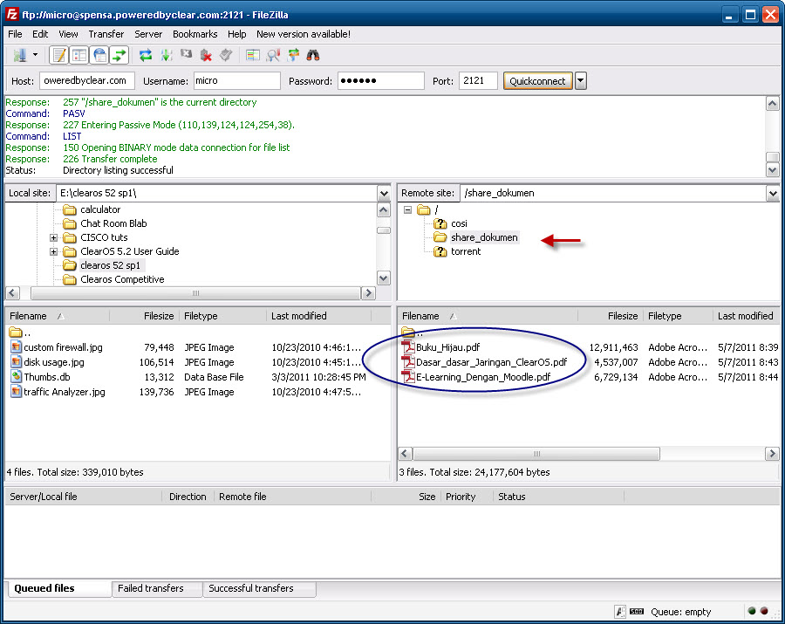The image size is (785, 624).
Task: Click the Port input field
Action: click(478, 80)
